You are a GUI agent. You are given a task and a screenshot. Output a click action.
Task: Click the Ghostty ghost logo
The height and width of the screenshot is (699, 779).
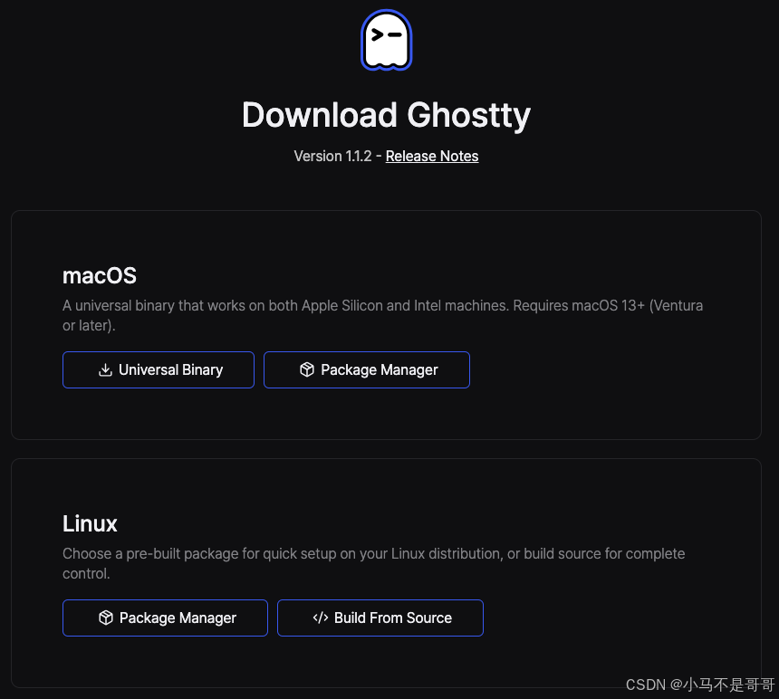pos(387,40)
